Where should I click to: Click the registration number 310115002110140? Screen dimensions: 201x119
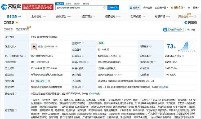tap(40, 62)
